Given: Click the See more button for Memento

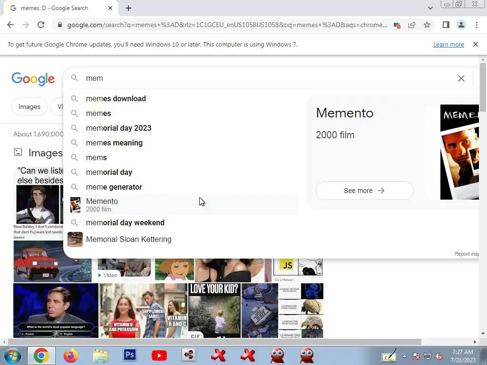Looking at the screenshot, I should pyautogui.click(x=364, y=191).
